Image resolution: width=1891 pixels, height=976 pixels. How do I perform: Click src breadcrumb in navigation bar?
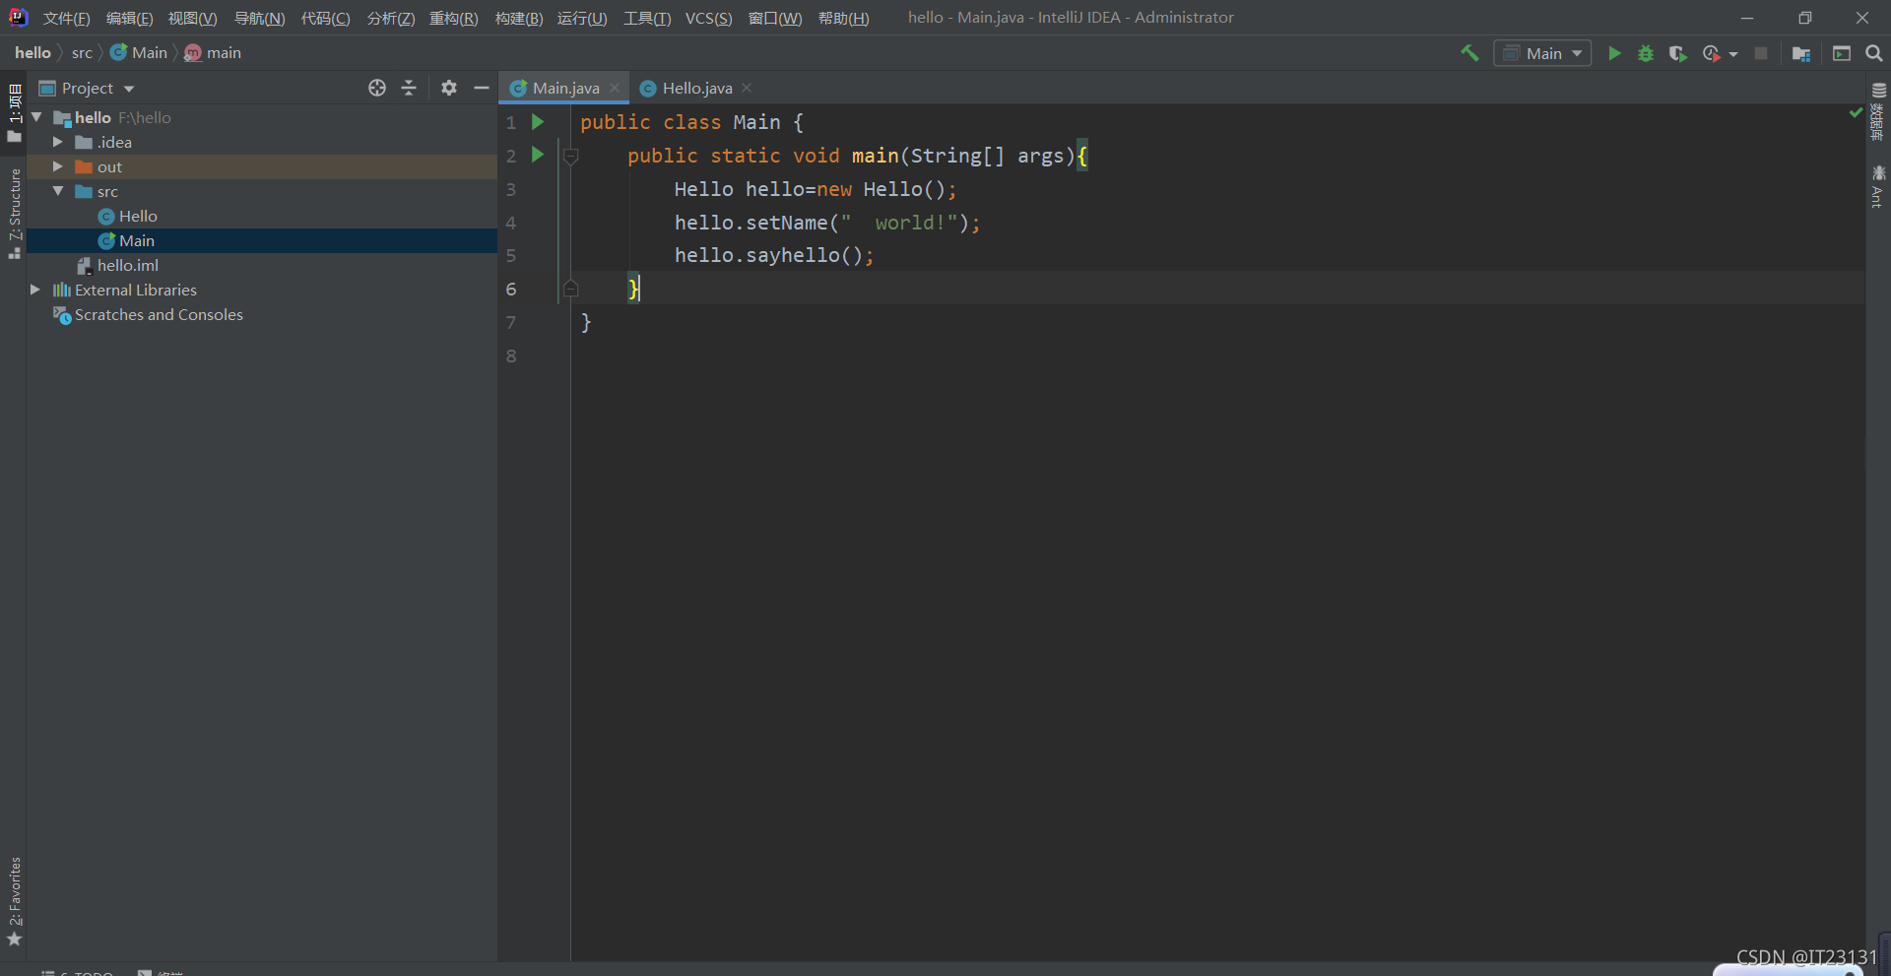82,52
